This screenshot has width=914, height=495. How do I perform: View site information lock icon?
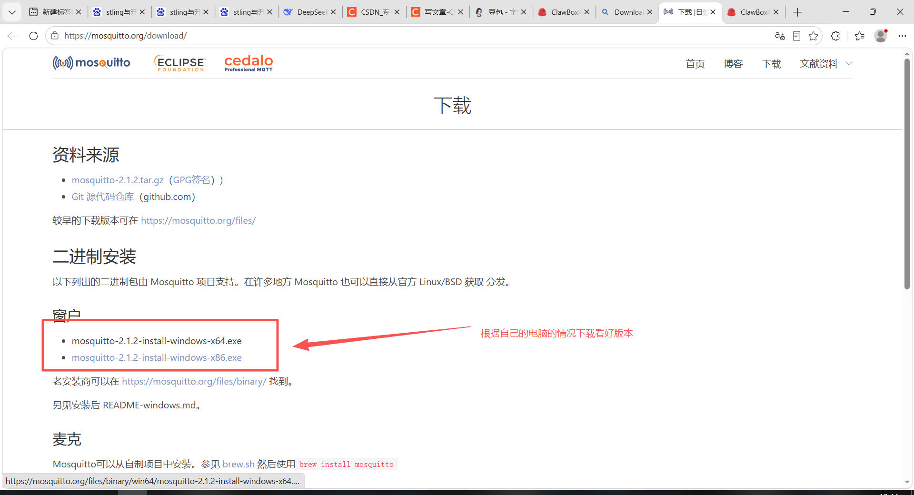coord(55,36)
